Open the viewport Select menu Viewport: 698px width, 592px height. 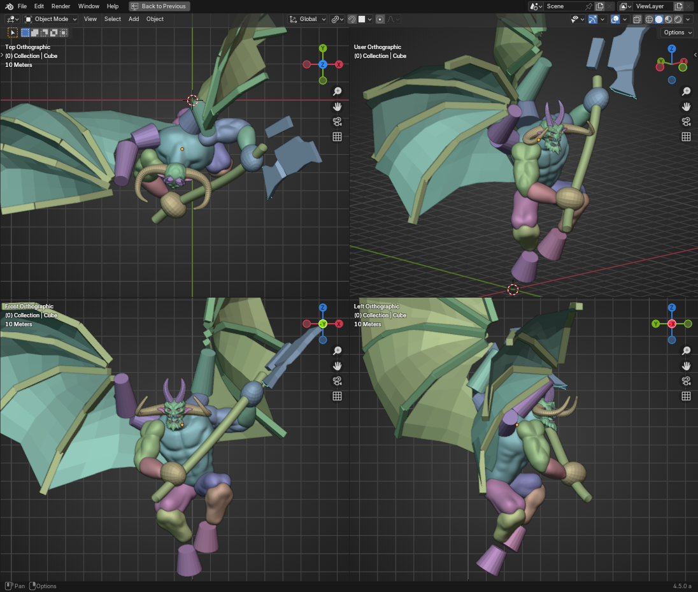pyautogui.click(x=113, y=19)
